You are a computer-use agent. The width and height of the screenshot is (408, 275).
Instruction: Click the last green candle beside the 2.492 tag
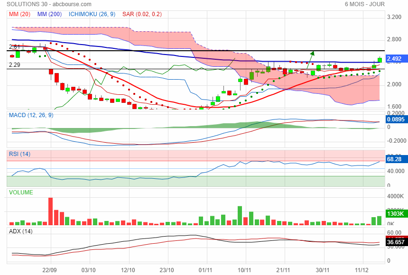[380, 60]
